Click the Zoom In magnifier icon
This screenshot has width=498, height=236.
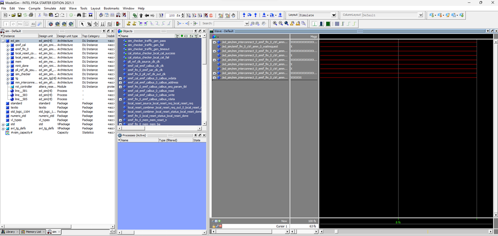[x=275, y=23]
